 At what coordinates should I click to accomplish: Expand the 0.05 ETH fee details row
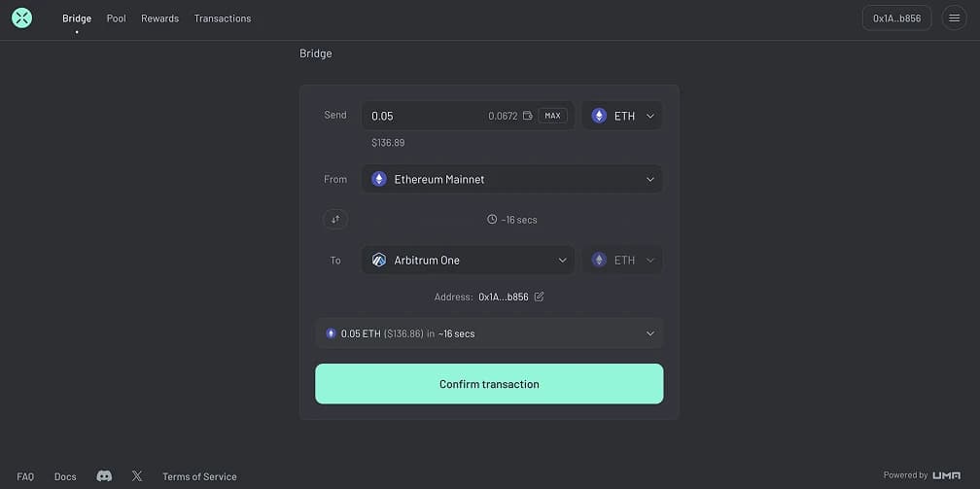[489, 333]
